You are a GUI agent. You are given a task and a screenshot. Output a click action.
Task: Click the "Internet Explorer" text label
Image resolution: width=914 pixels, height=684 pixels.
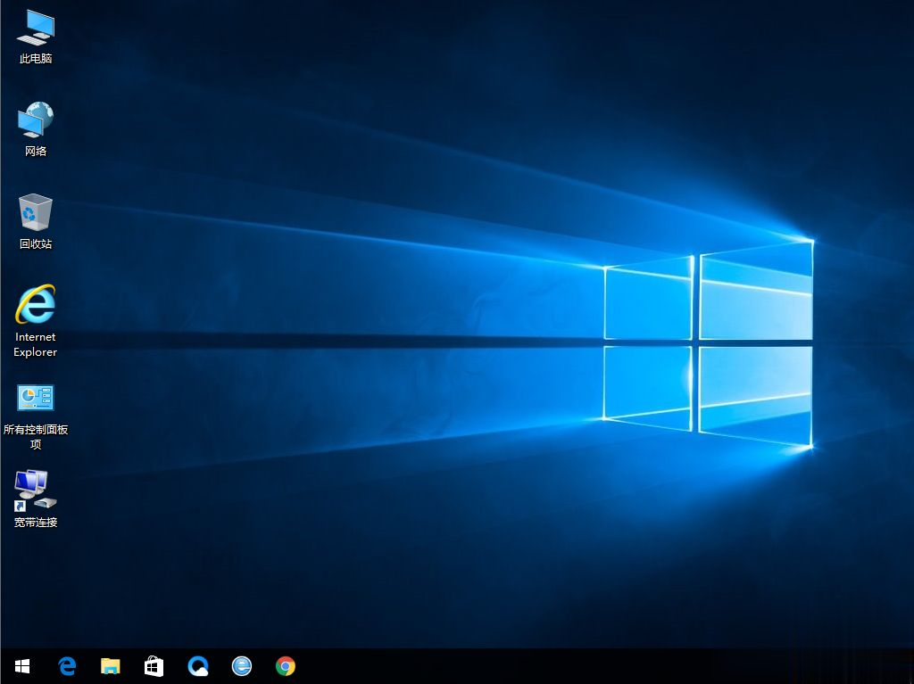tap(36, 344)
